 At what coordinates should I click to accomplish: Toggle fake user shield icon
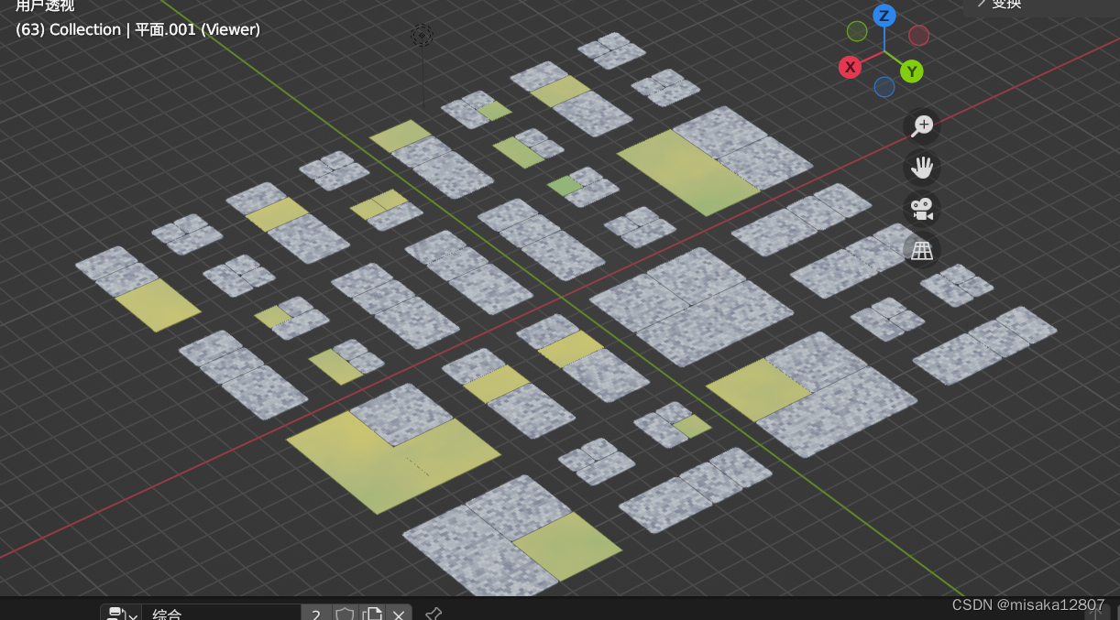tap(345, 614)
